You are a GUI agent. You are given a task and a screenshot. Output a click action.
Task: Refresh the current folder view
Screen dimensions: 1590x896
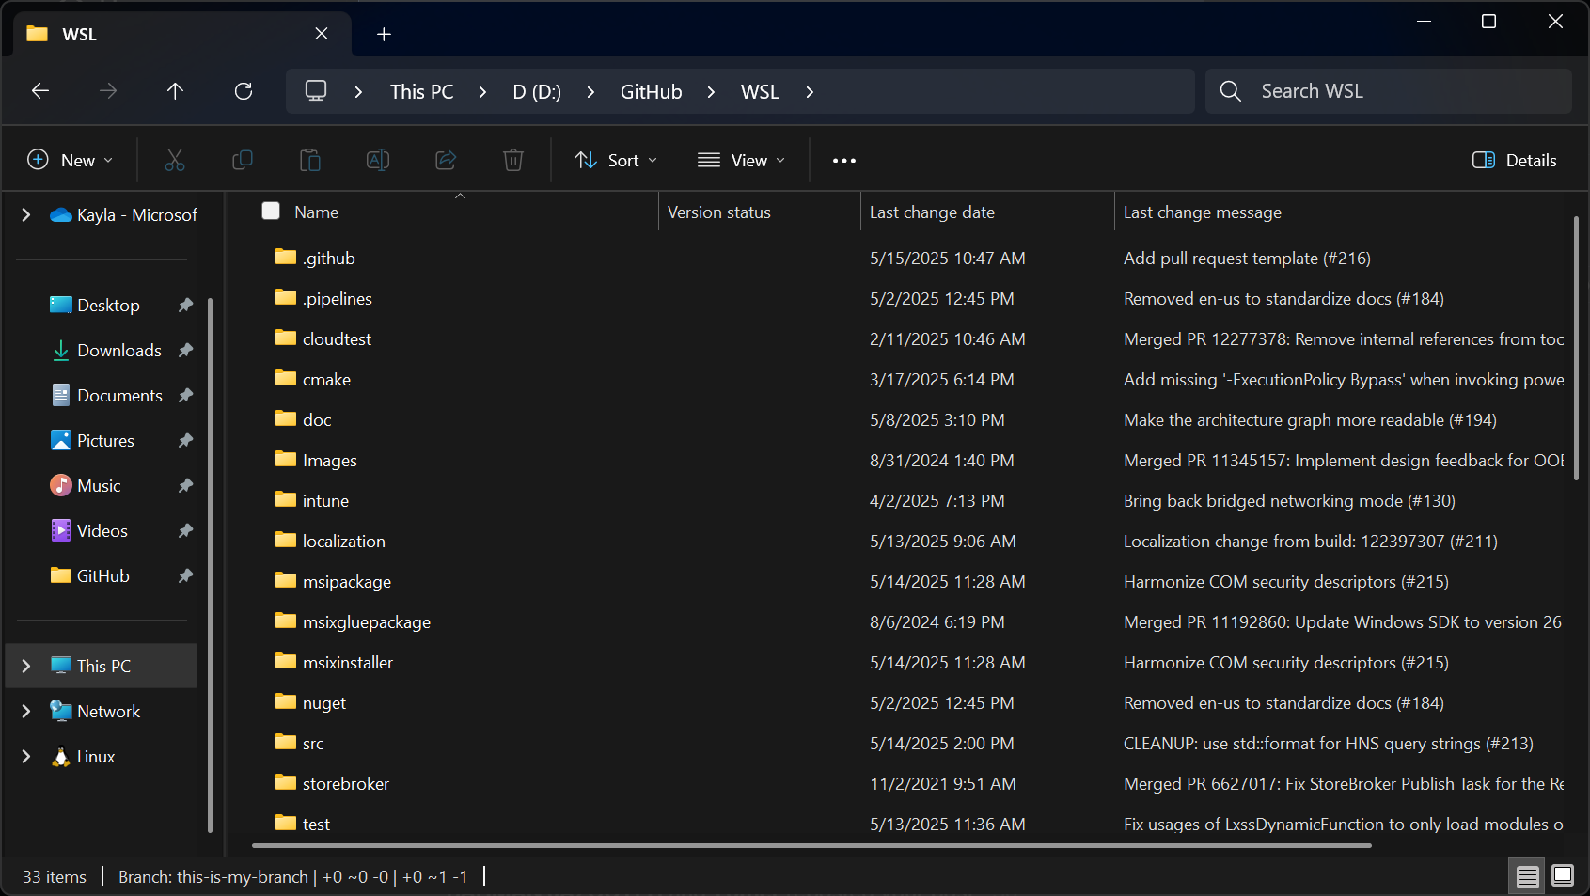[244, 91]
